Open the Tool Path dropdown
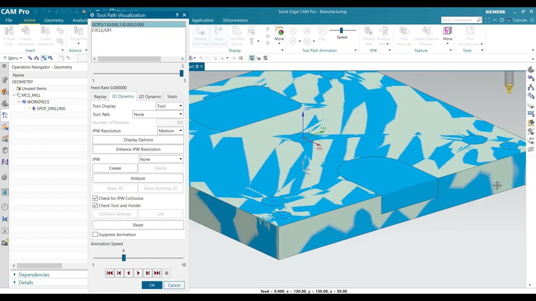The height and width of the screenshot is (301, 536). coord(158,115)
